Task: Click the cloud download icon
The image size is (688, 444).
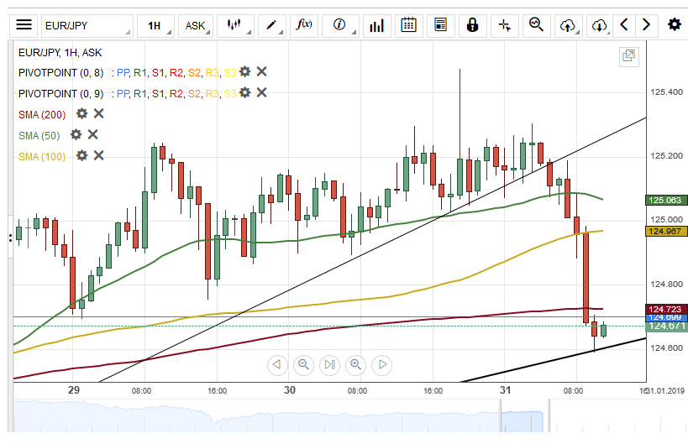Action: click(x=599, y=25)
